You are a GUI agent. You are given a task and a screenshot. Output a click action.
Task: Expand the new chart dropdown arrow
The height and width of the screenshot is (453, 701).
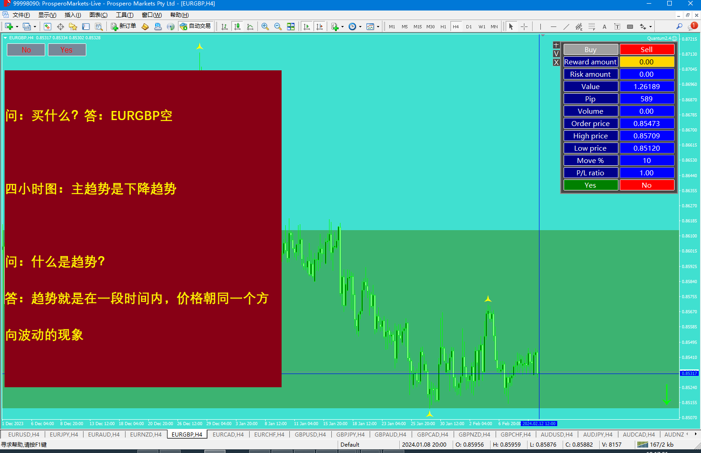click(x=17, y=26)
